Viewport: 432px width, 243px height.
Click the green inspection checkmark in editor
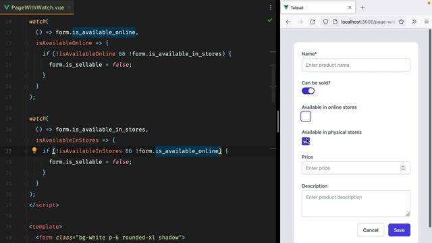(270, 20)
